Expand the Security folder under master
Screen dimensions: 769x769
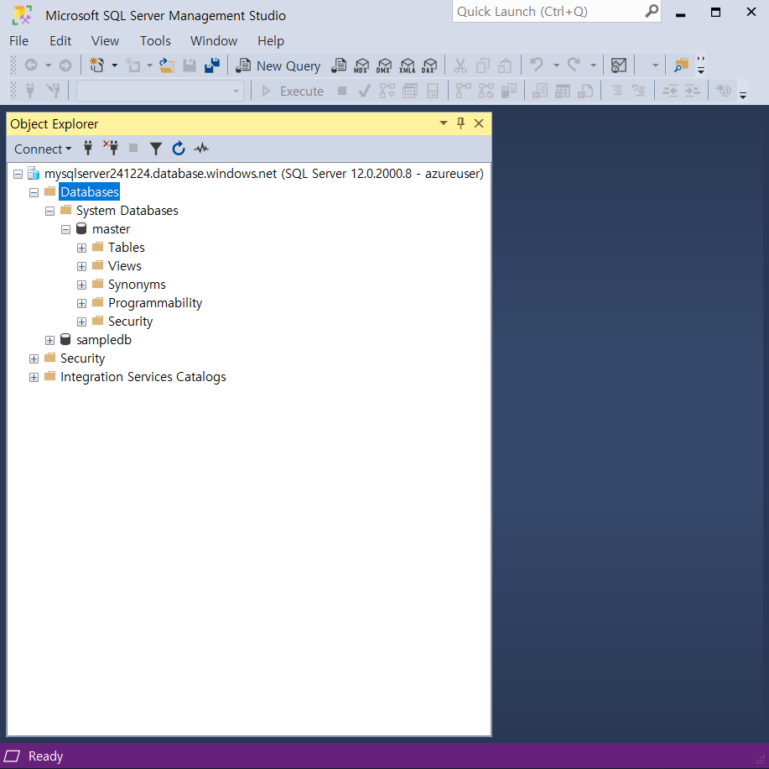coord(82,322)
